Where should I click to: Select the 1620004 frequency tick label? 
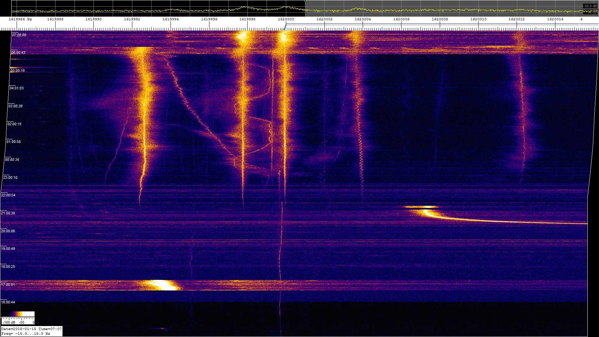click(363, 19)
